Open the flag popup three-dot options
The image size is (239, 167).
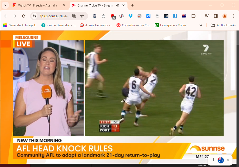point(214,160)
